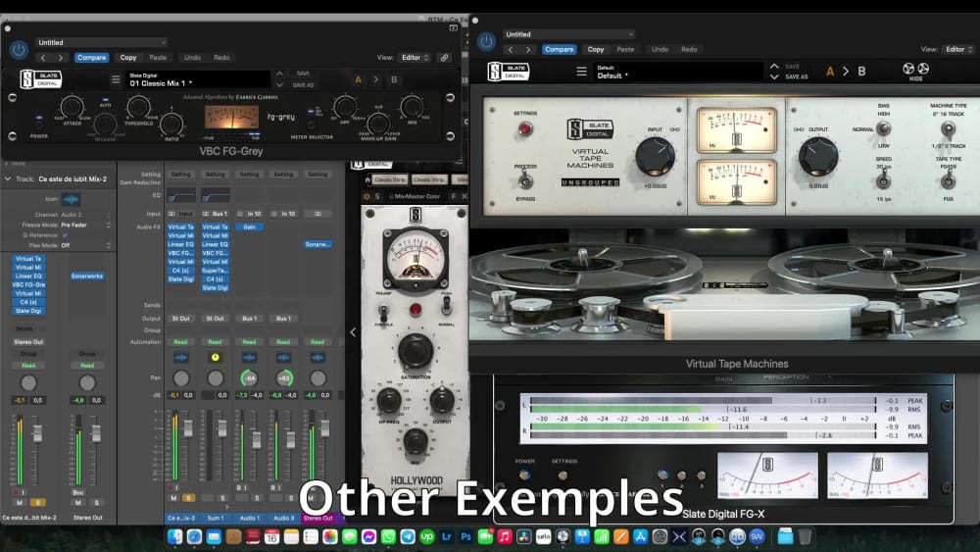Click the track icon in the Track inspector

tap(71, 199)
